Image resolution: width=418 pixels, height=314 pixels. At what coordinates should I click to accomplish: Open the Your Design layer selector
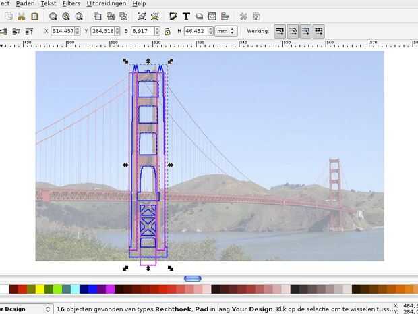26,309
